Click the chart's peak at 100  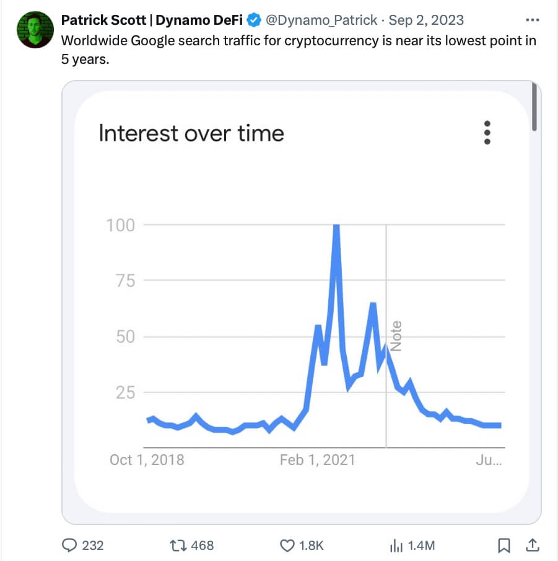pos(336,226)
